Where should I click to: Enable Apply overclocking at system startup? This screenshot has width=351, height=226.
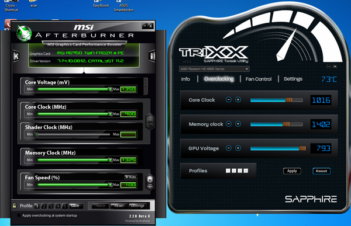[19, 215]
